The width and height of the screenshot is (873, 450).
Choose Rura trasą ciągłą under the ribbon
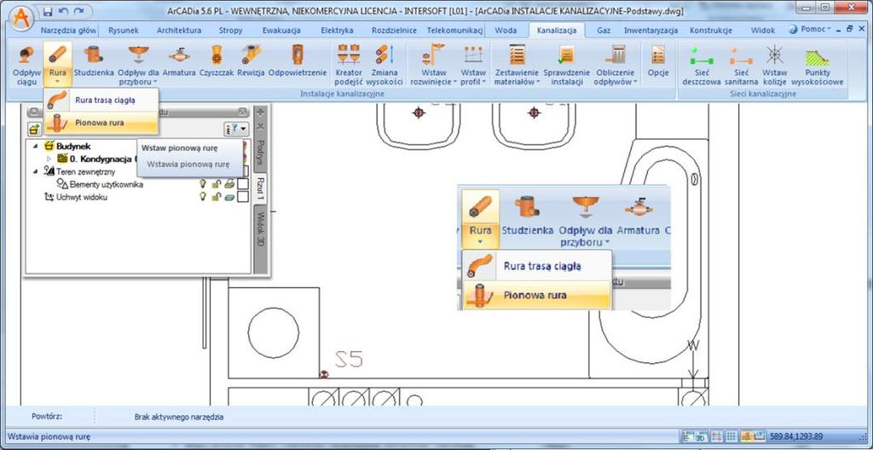[x=101, y=101]
